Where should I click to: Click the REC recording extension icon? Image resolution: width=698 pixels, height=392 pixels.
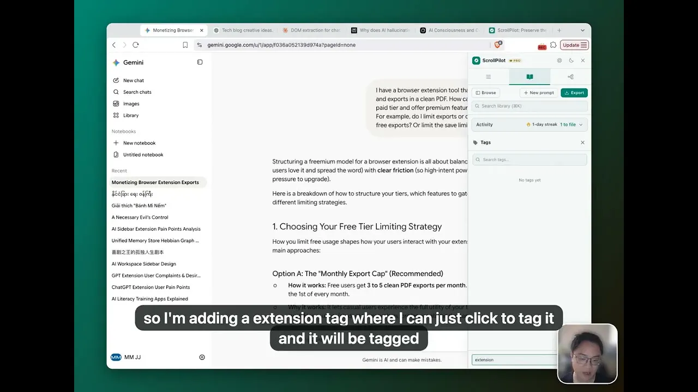542,46
